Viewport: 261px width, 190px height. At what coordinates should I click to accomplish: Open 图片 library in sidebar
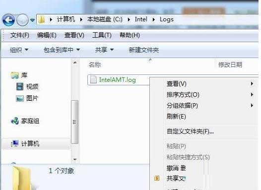pos(32,98)
